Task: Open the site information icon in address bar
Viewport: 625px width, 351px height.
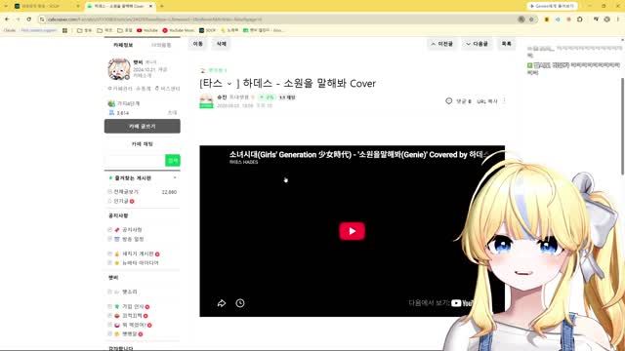Action: 42,19
